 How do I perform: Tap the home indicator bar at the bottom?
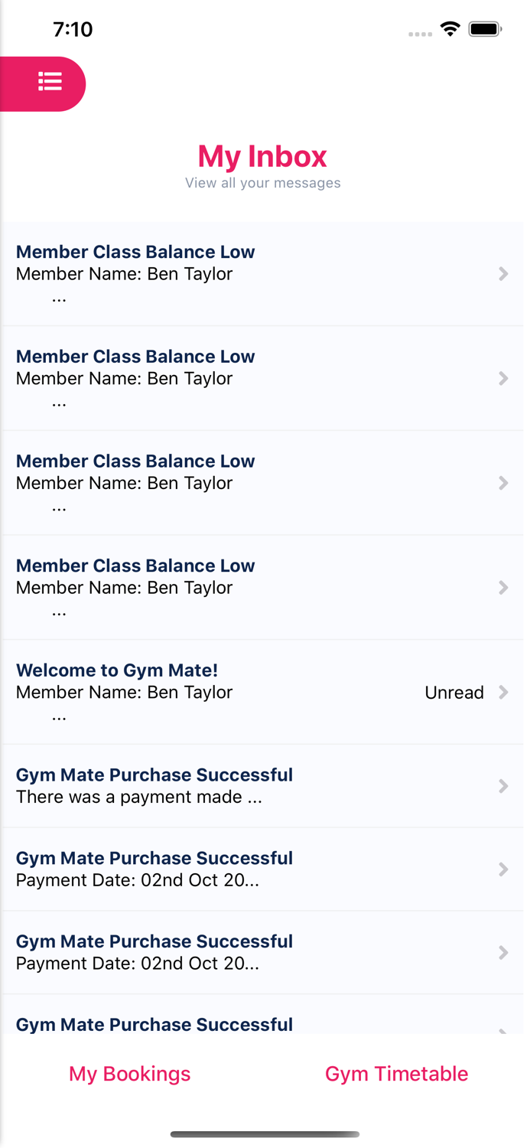coord(265,1135)
